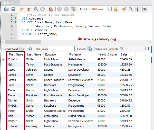Run Explain plan magnifier icon
The height and width of the screenshot is (130, 154).
pos(36,9)
